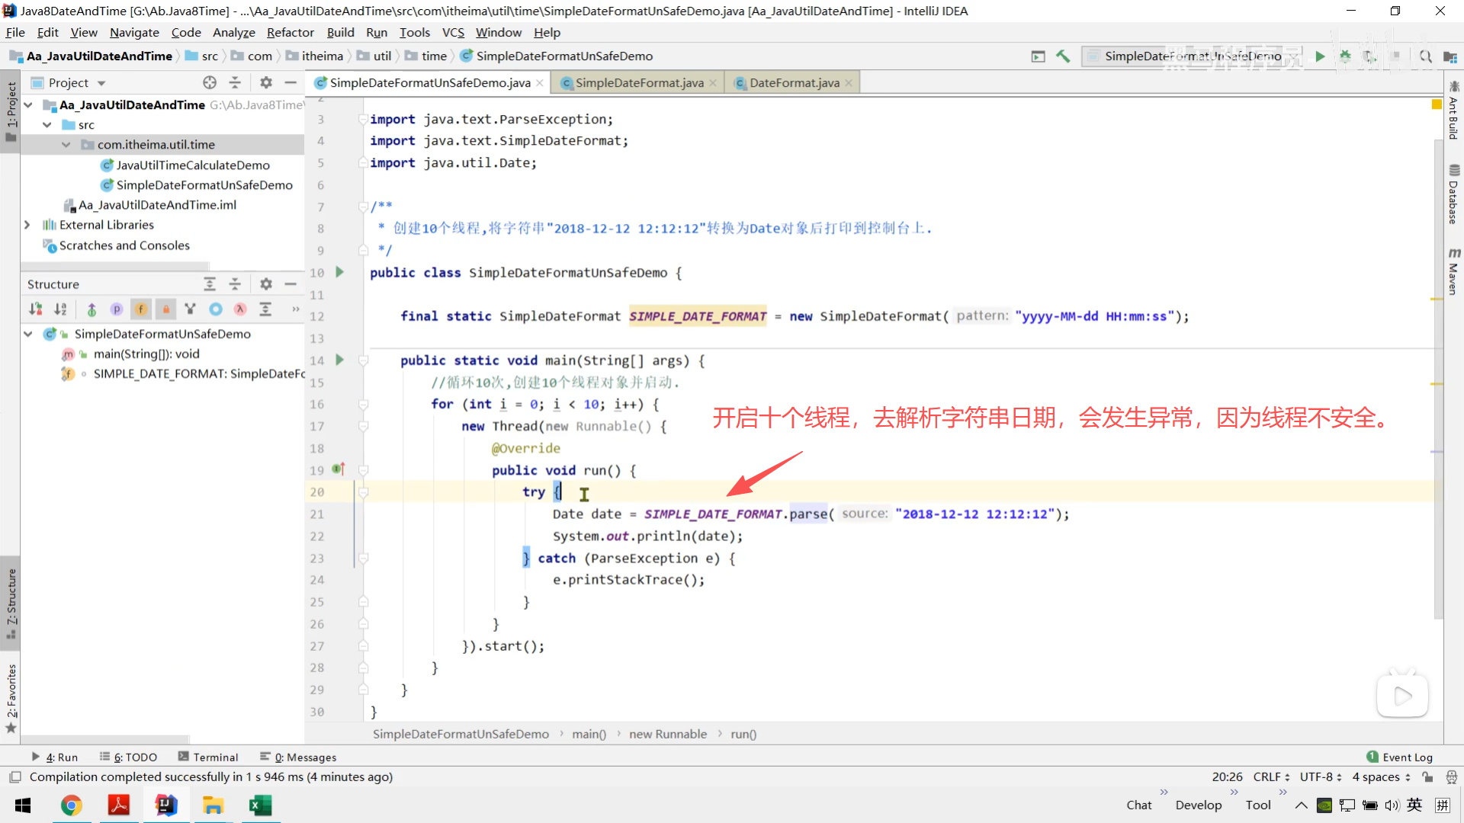Open Search Everywhere magnifier icon

[x=1425, y=56]
